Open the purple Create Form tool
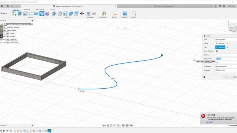 [x=47, y=14]
